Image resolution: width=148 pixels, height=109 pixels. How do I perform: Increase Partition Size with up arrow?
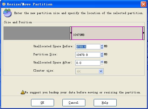(102, 54)
